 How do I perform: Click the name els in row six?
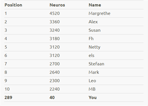(91, 56)
